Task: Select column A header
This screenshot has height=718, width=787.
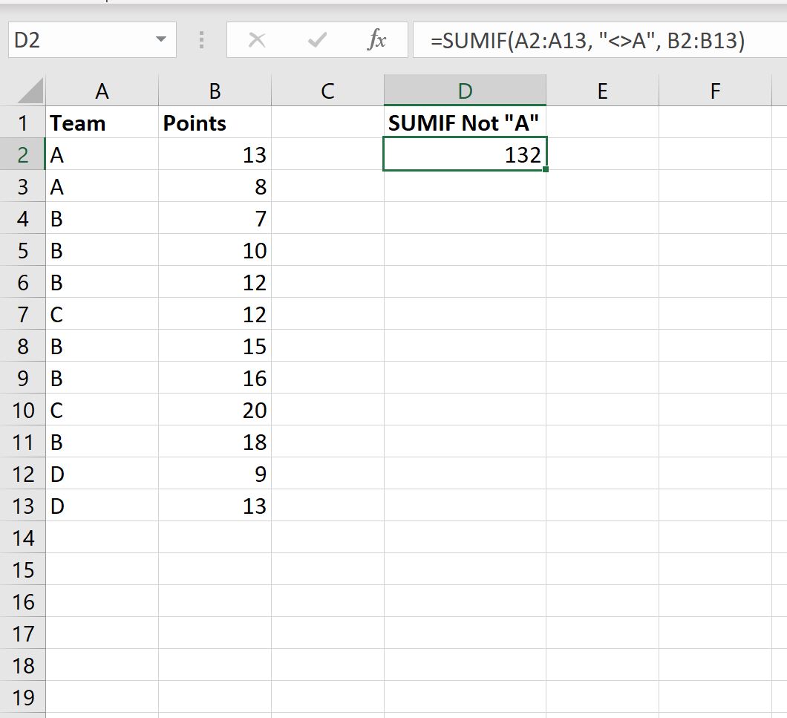Action: [102, 91]
